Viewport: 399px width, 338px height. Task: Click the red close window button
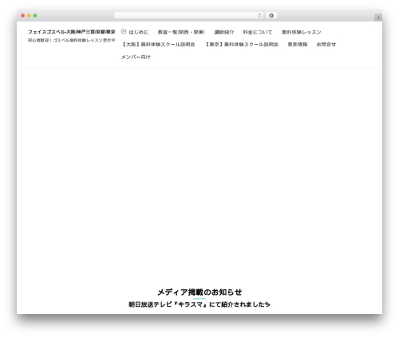click(x=23, y=15)
